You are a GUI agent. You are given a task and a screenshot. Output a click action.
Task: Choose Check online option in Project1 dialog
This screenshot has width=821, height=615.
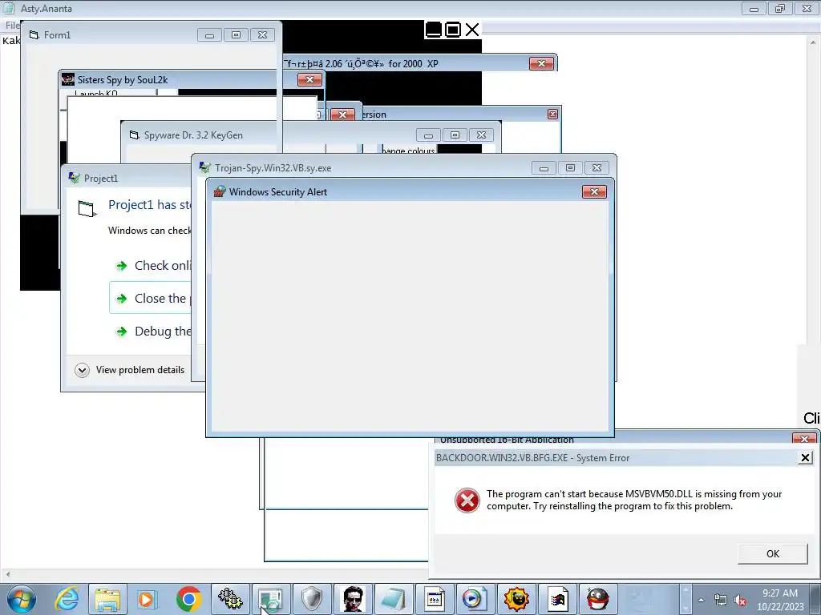[x=152, y=266]
